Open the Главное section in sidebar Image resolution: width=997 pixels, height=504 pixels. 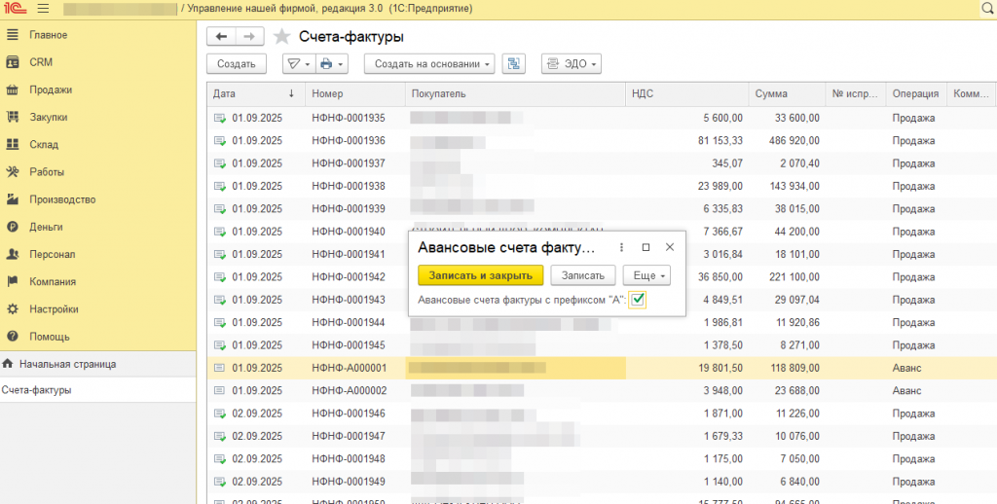click(x=49, y=35)
